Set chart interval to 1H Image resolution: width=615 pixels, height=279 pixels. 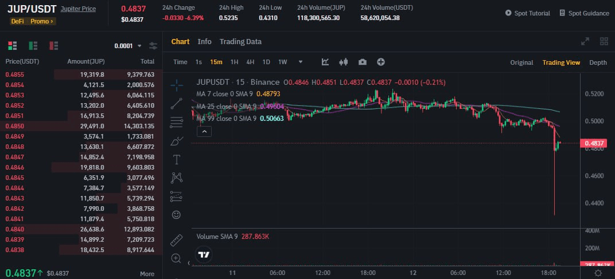click(234, 62)
